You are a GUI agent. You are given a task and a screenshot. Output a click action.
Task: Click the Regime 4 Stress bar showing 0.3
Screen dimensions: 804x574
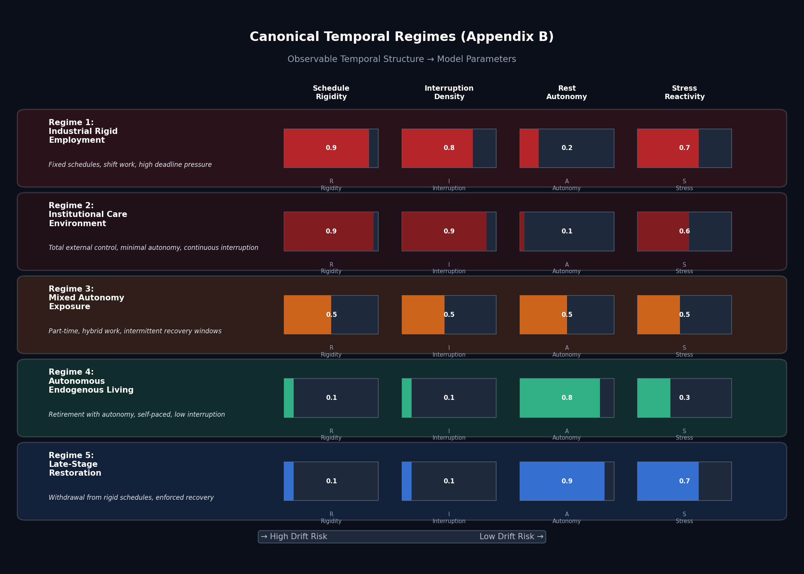click(x=684, y=398)
